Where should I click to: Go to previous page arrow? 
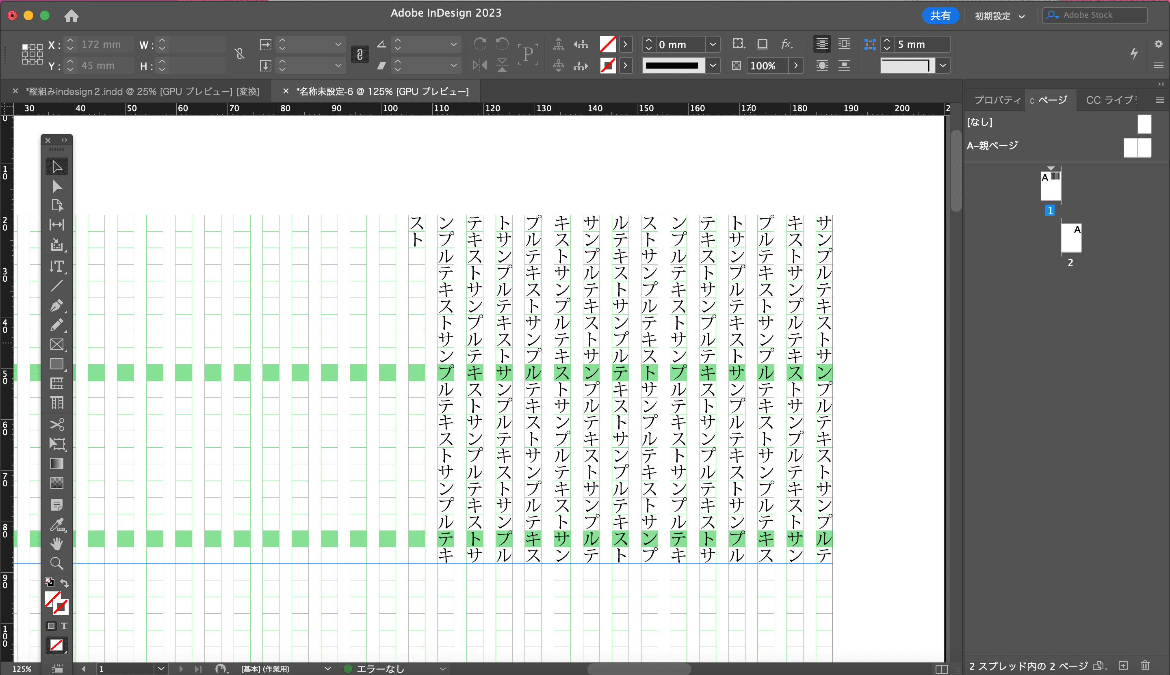(x=84, y=669)
